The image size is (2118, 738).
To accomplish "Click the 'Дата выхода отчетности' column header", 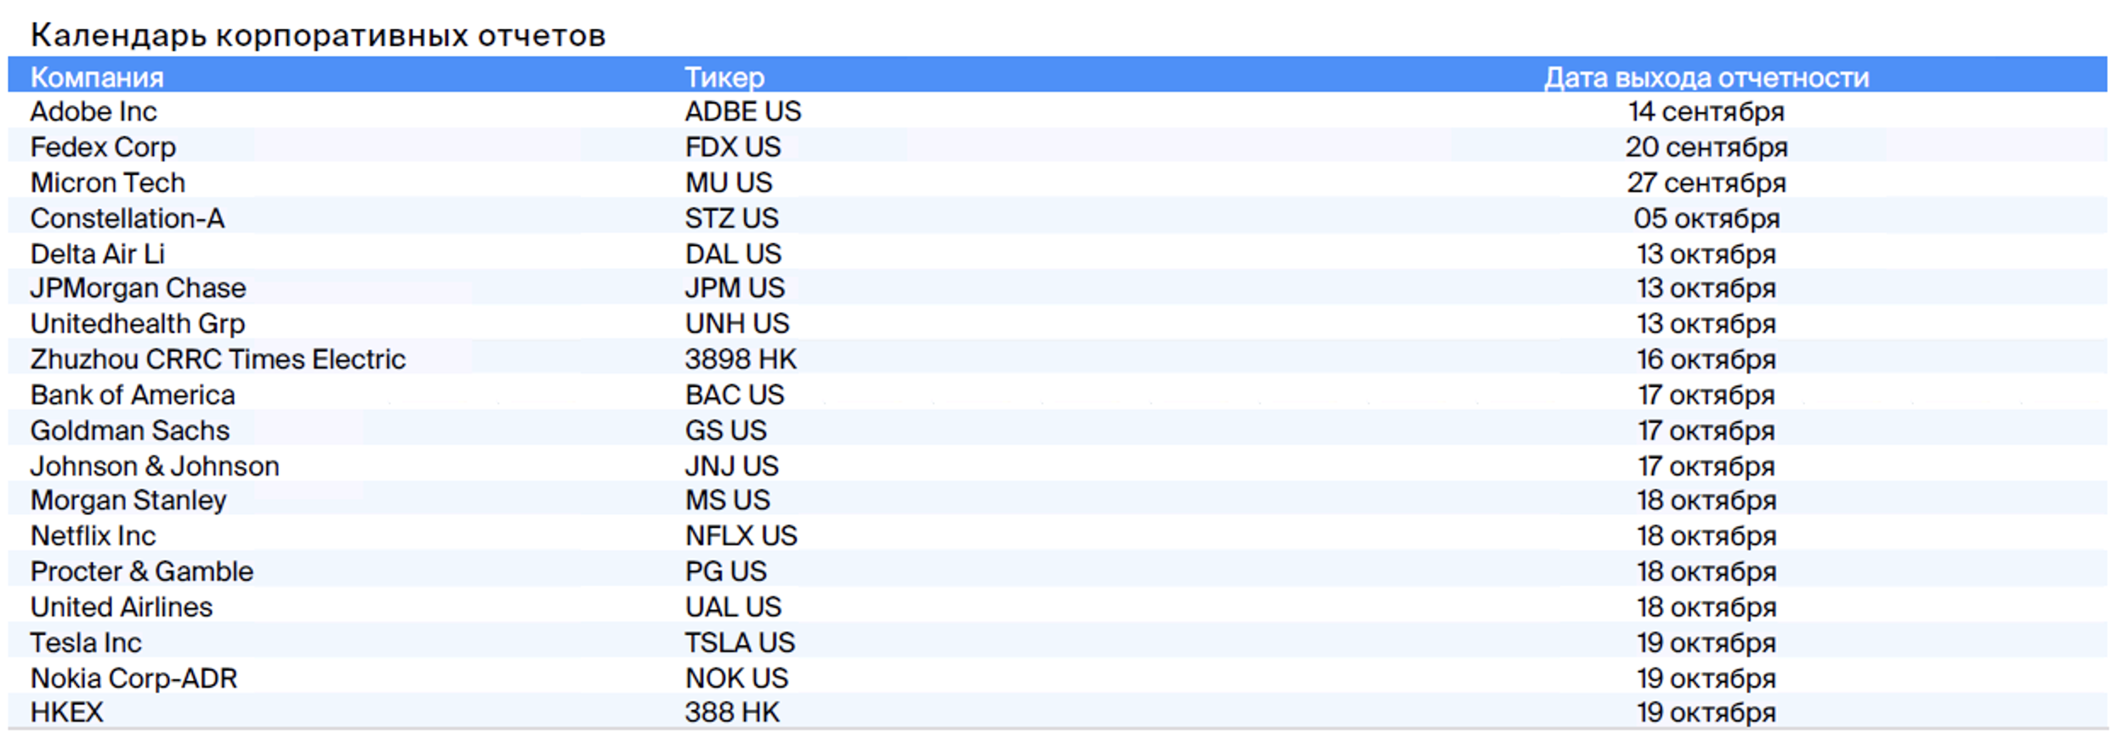I will [x=1706, y=77].
